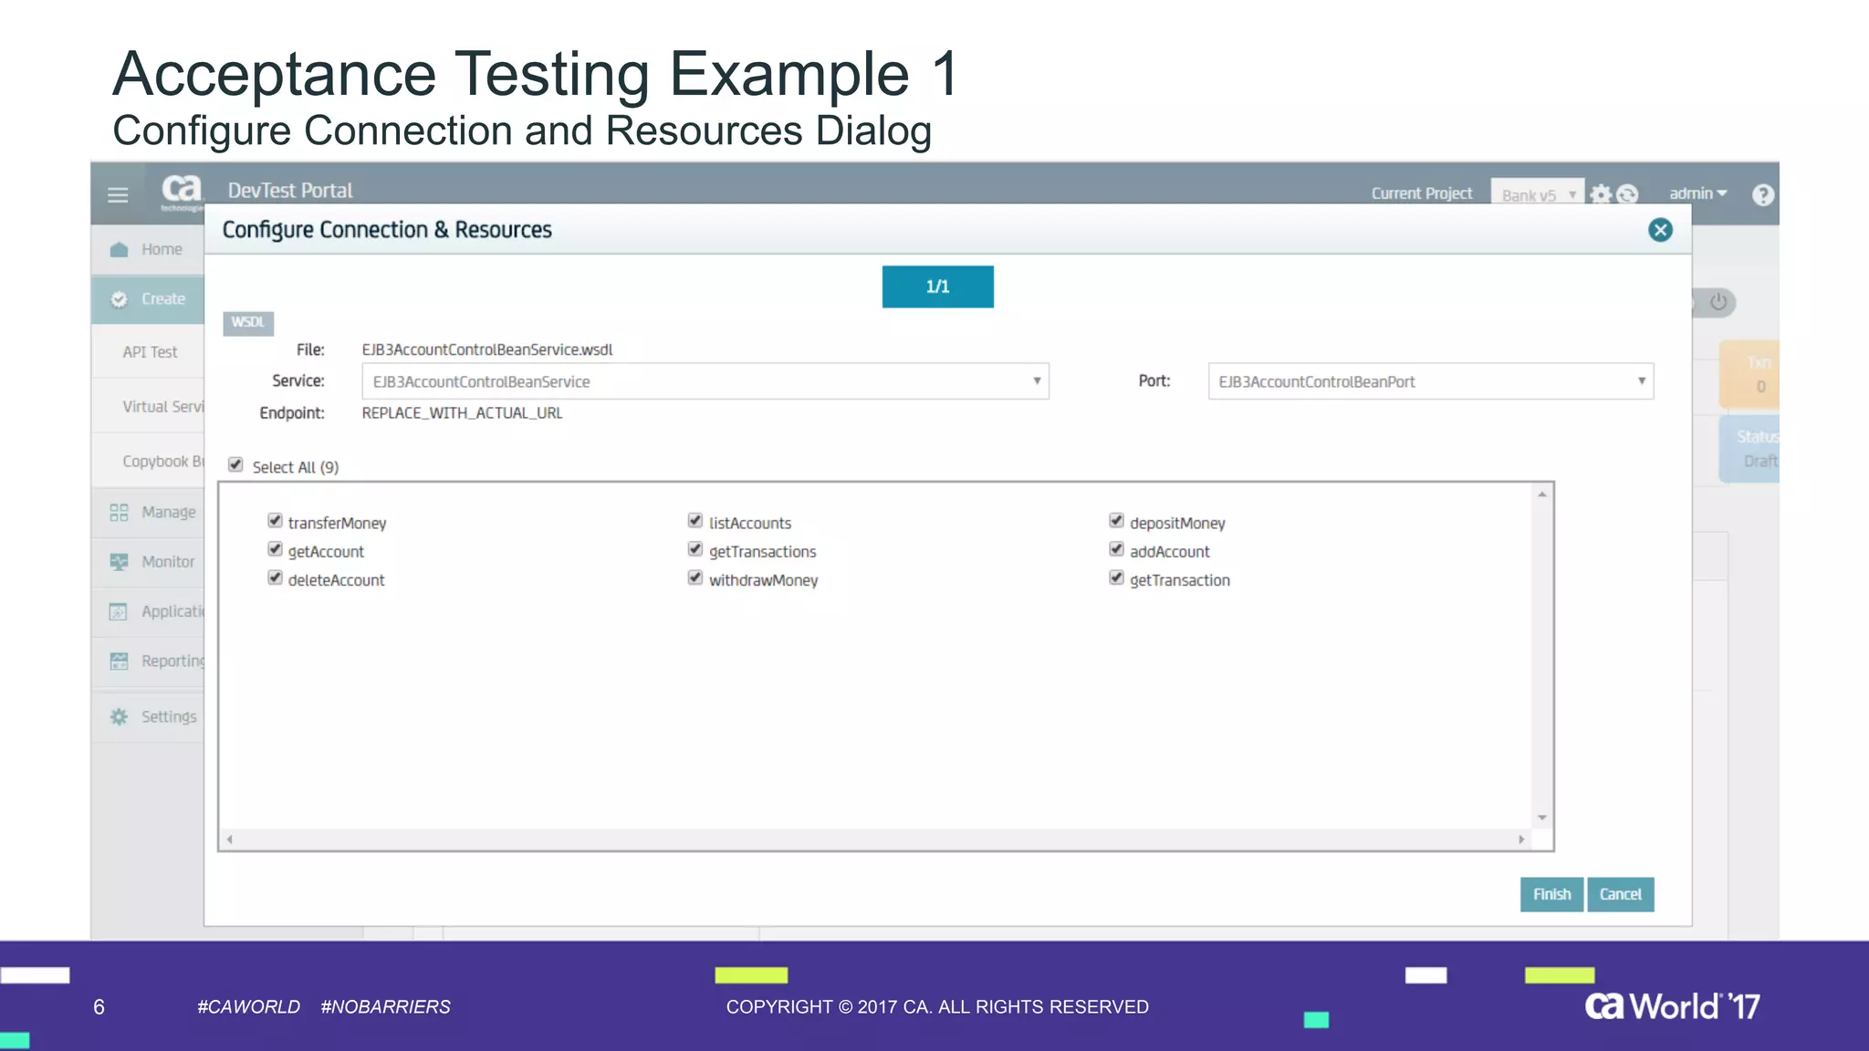The width and height of the screenshot is (1869, 1051).
Task: Click the refresh project icon
Action: click(1627, 194)
